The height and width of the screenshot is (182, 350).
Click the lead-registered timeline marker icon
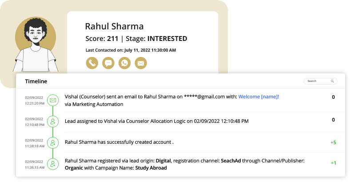click(53, 164)
